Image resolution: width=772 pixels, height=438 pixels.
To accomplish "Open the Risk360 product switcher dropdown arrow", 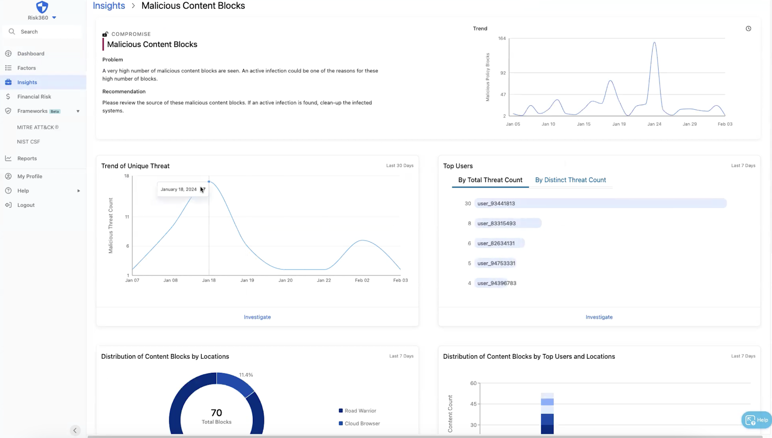I will [x=54, y=18].
